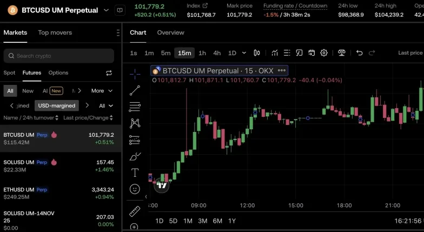Expand the additional timeframes dropdown after 1D
Screen dimensions: 424x232
(x=244, y=53)
